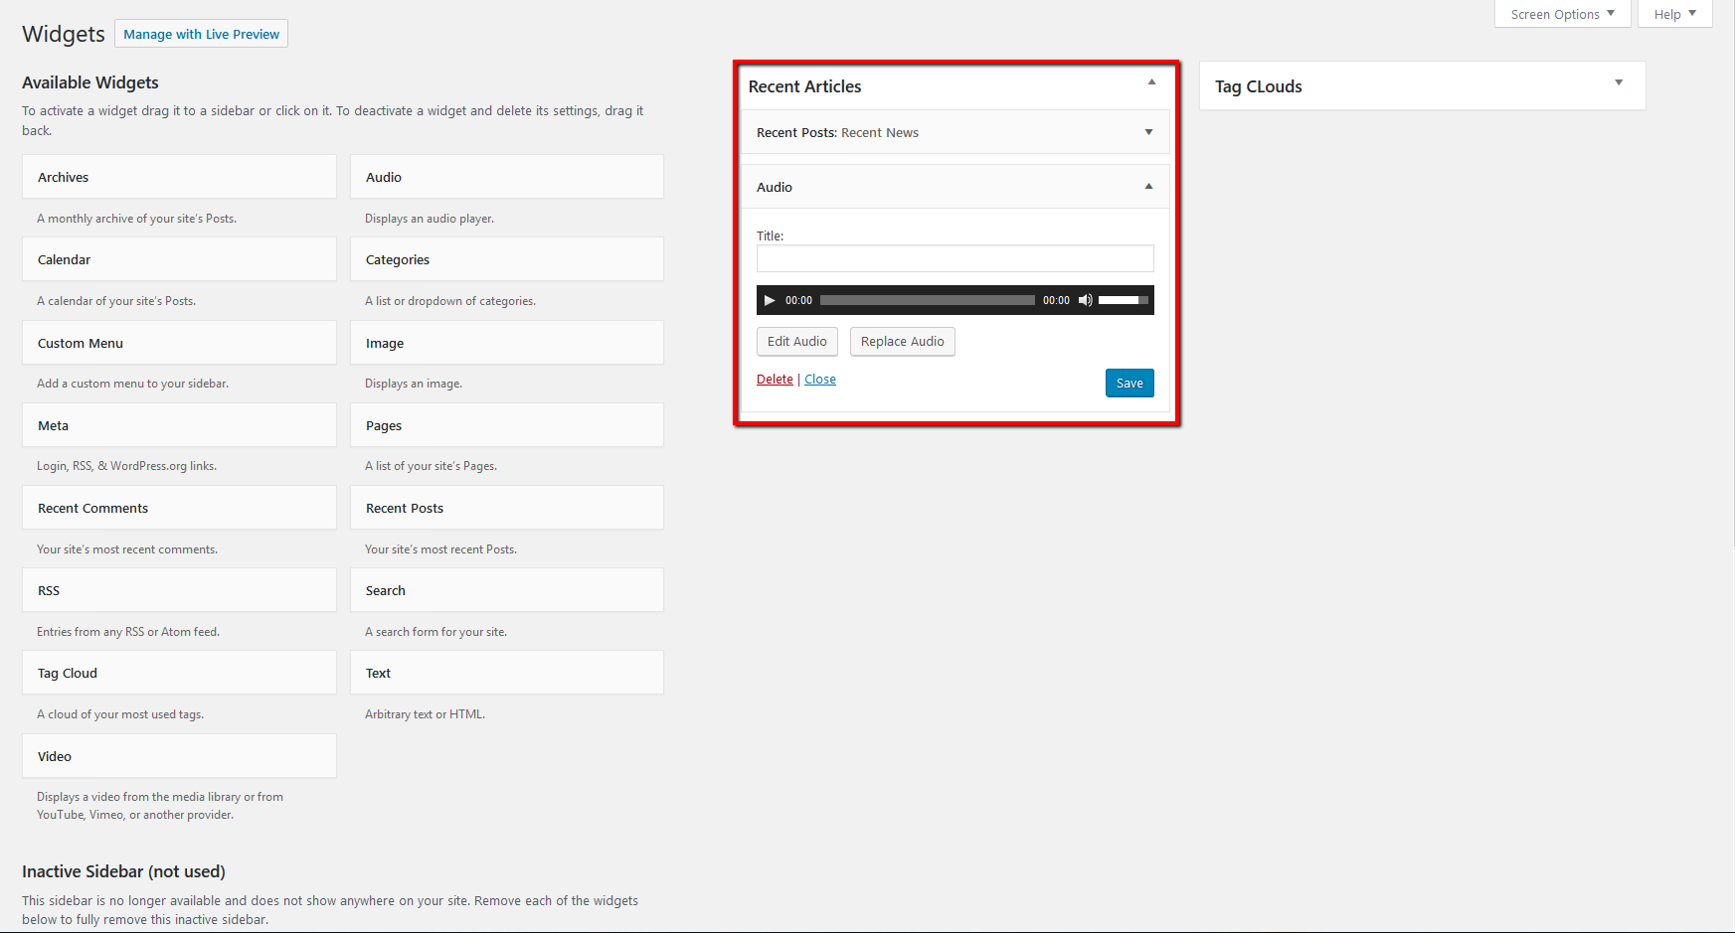1735x933 pixels.
Task: Collapse the Audio widget settings
Action: point(1148,187)
